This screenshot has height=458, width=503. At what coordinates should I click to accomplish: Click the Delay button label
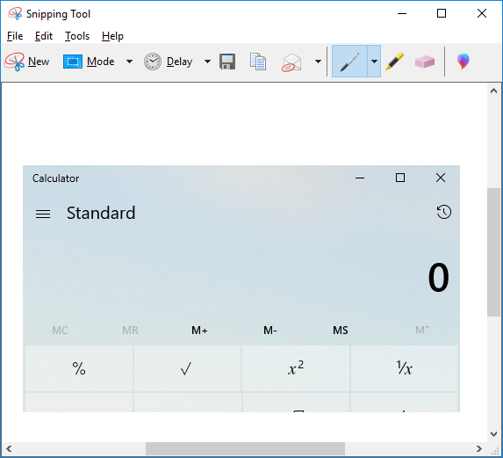[x=179, y=62]
